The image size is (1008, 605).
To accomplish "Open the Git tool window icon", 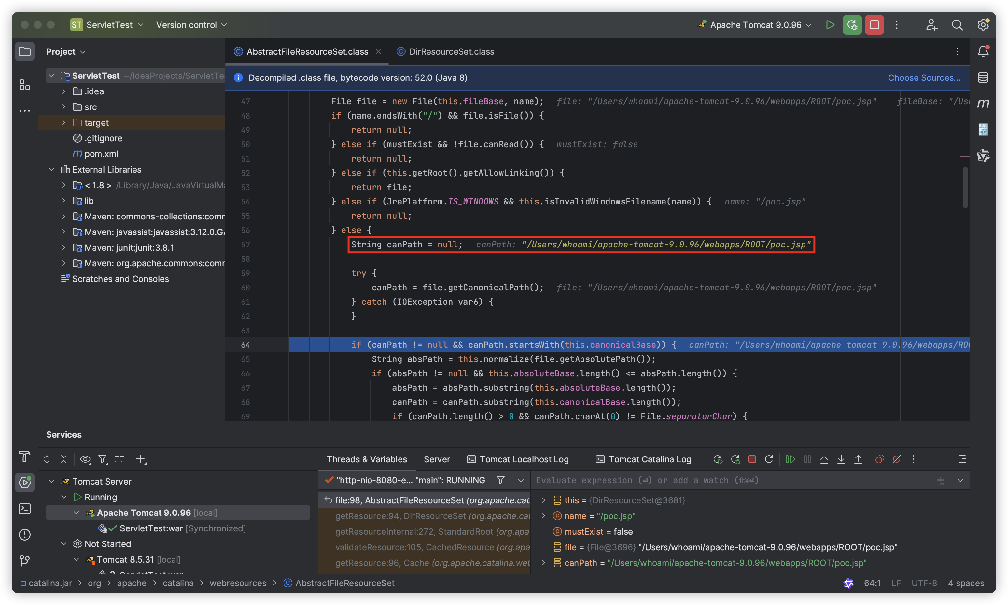I will click(x=25, y=561).
